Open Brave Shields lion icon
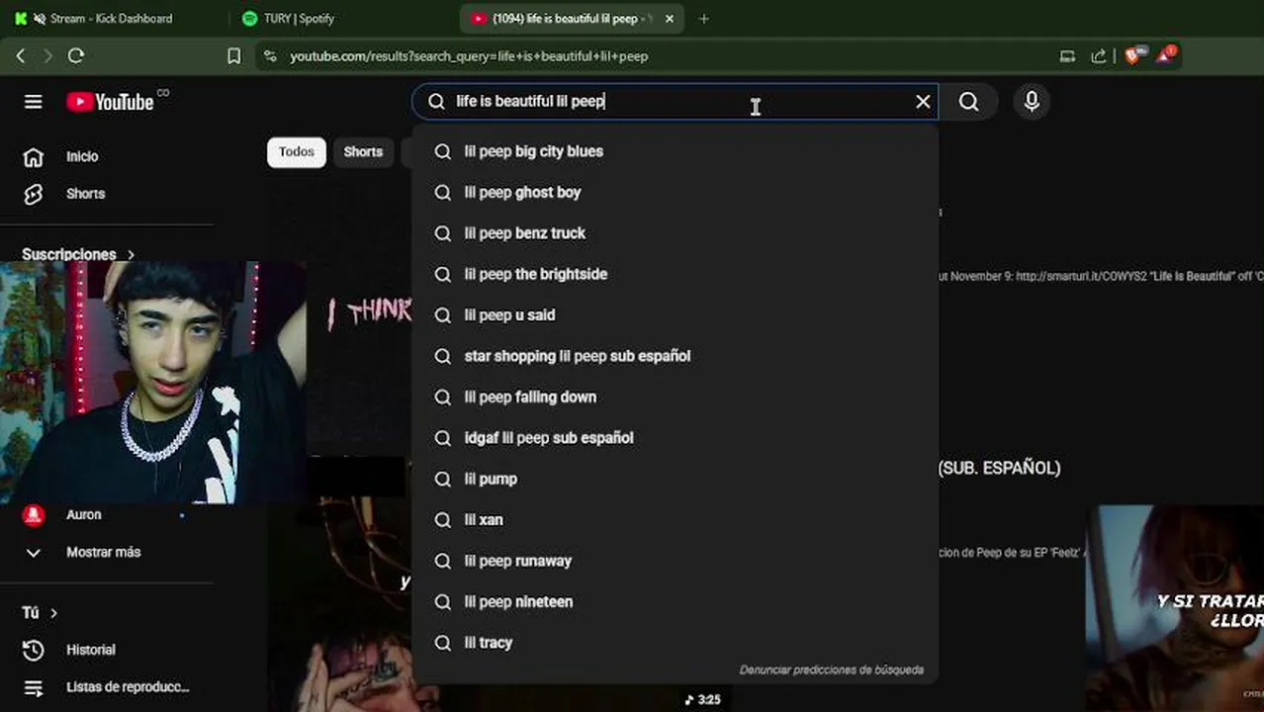 1133,55
